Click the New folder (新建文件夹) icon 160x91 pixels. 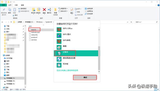tap(55, 10)
